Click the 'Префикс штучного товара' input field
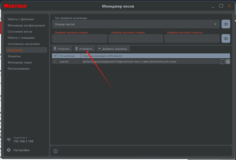 (x=135, y=39)
